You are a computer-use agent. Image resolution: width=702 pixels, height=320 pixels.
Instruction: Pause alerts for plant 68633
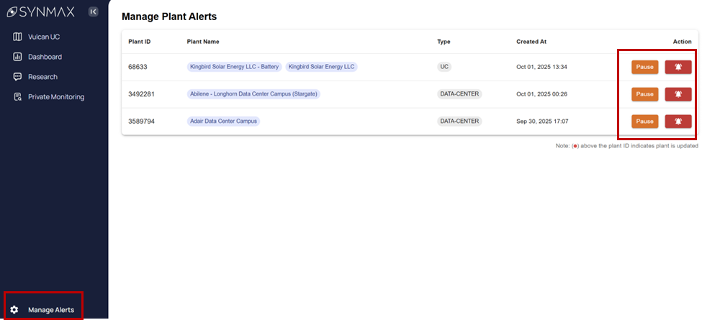pyautogui.click(x=644, y=67)
